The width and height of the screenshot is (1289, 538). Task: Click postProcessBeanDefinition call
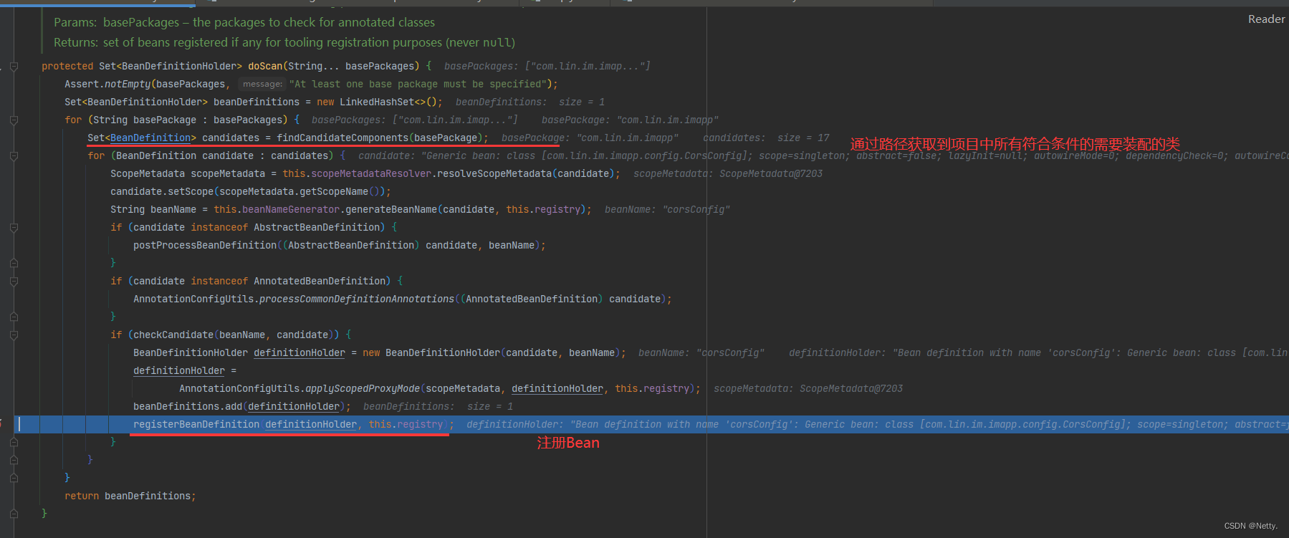pyautogui.click(x=205, y=245)
